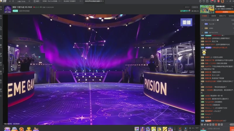Click the magnifier icon in the search box
The image size is (234, 131).
29,1
